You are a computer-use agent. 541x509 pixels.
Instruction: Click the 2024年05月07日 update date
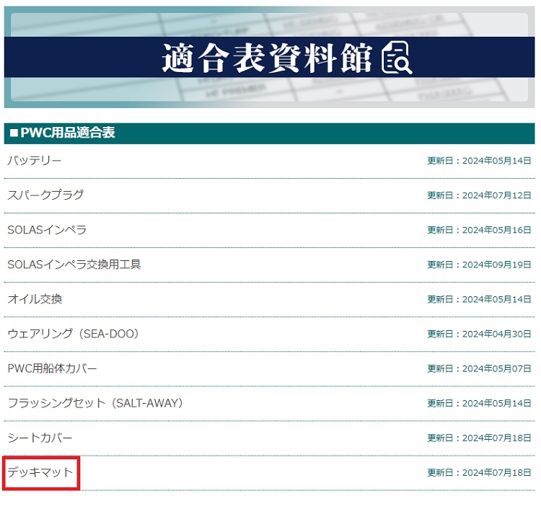(479, 368)
